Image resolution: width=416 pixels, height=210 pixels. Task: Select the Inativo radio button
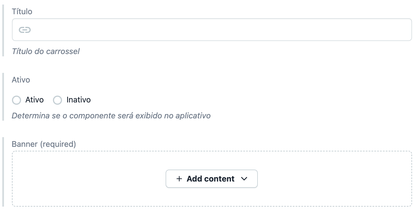click(57, 100)
